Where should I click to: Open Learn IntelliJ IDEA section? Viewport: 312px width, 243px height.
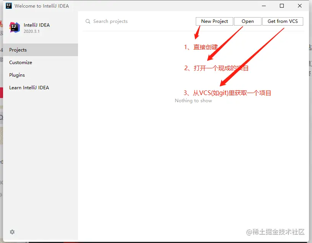(41, 88)
